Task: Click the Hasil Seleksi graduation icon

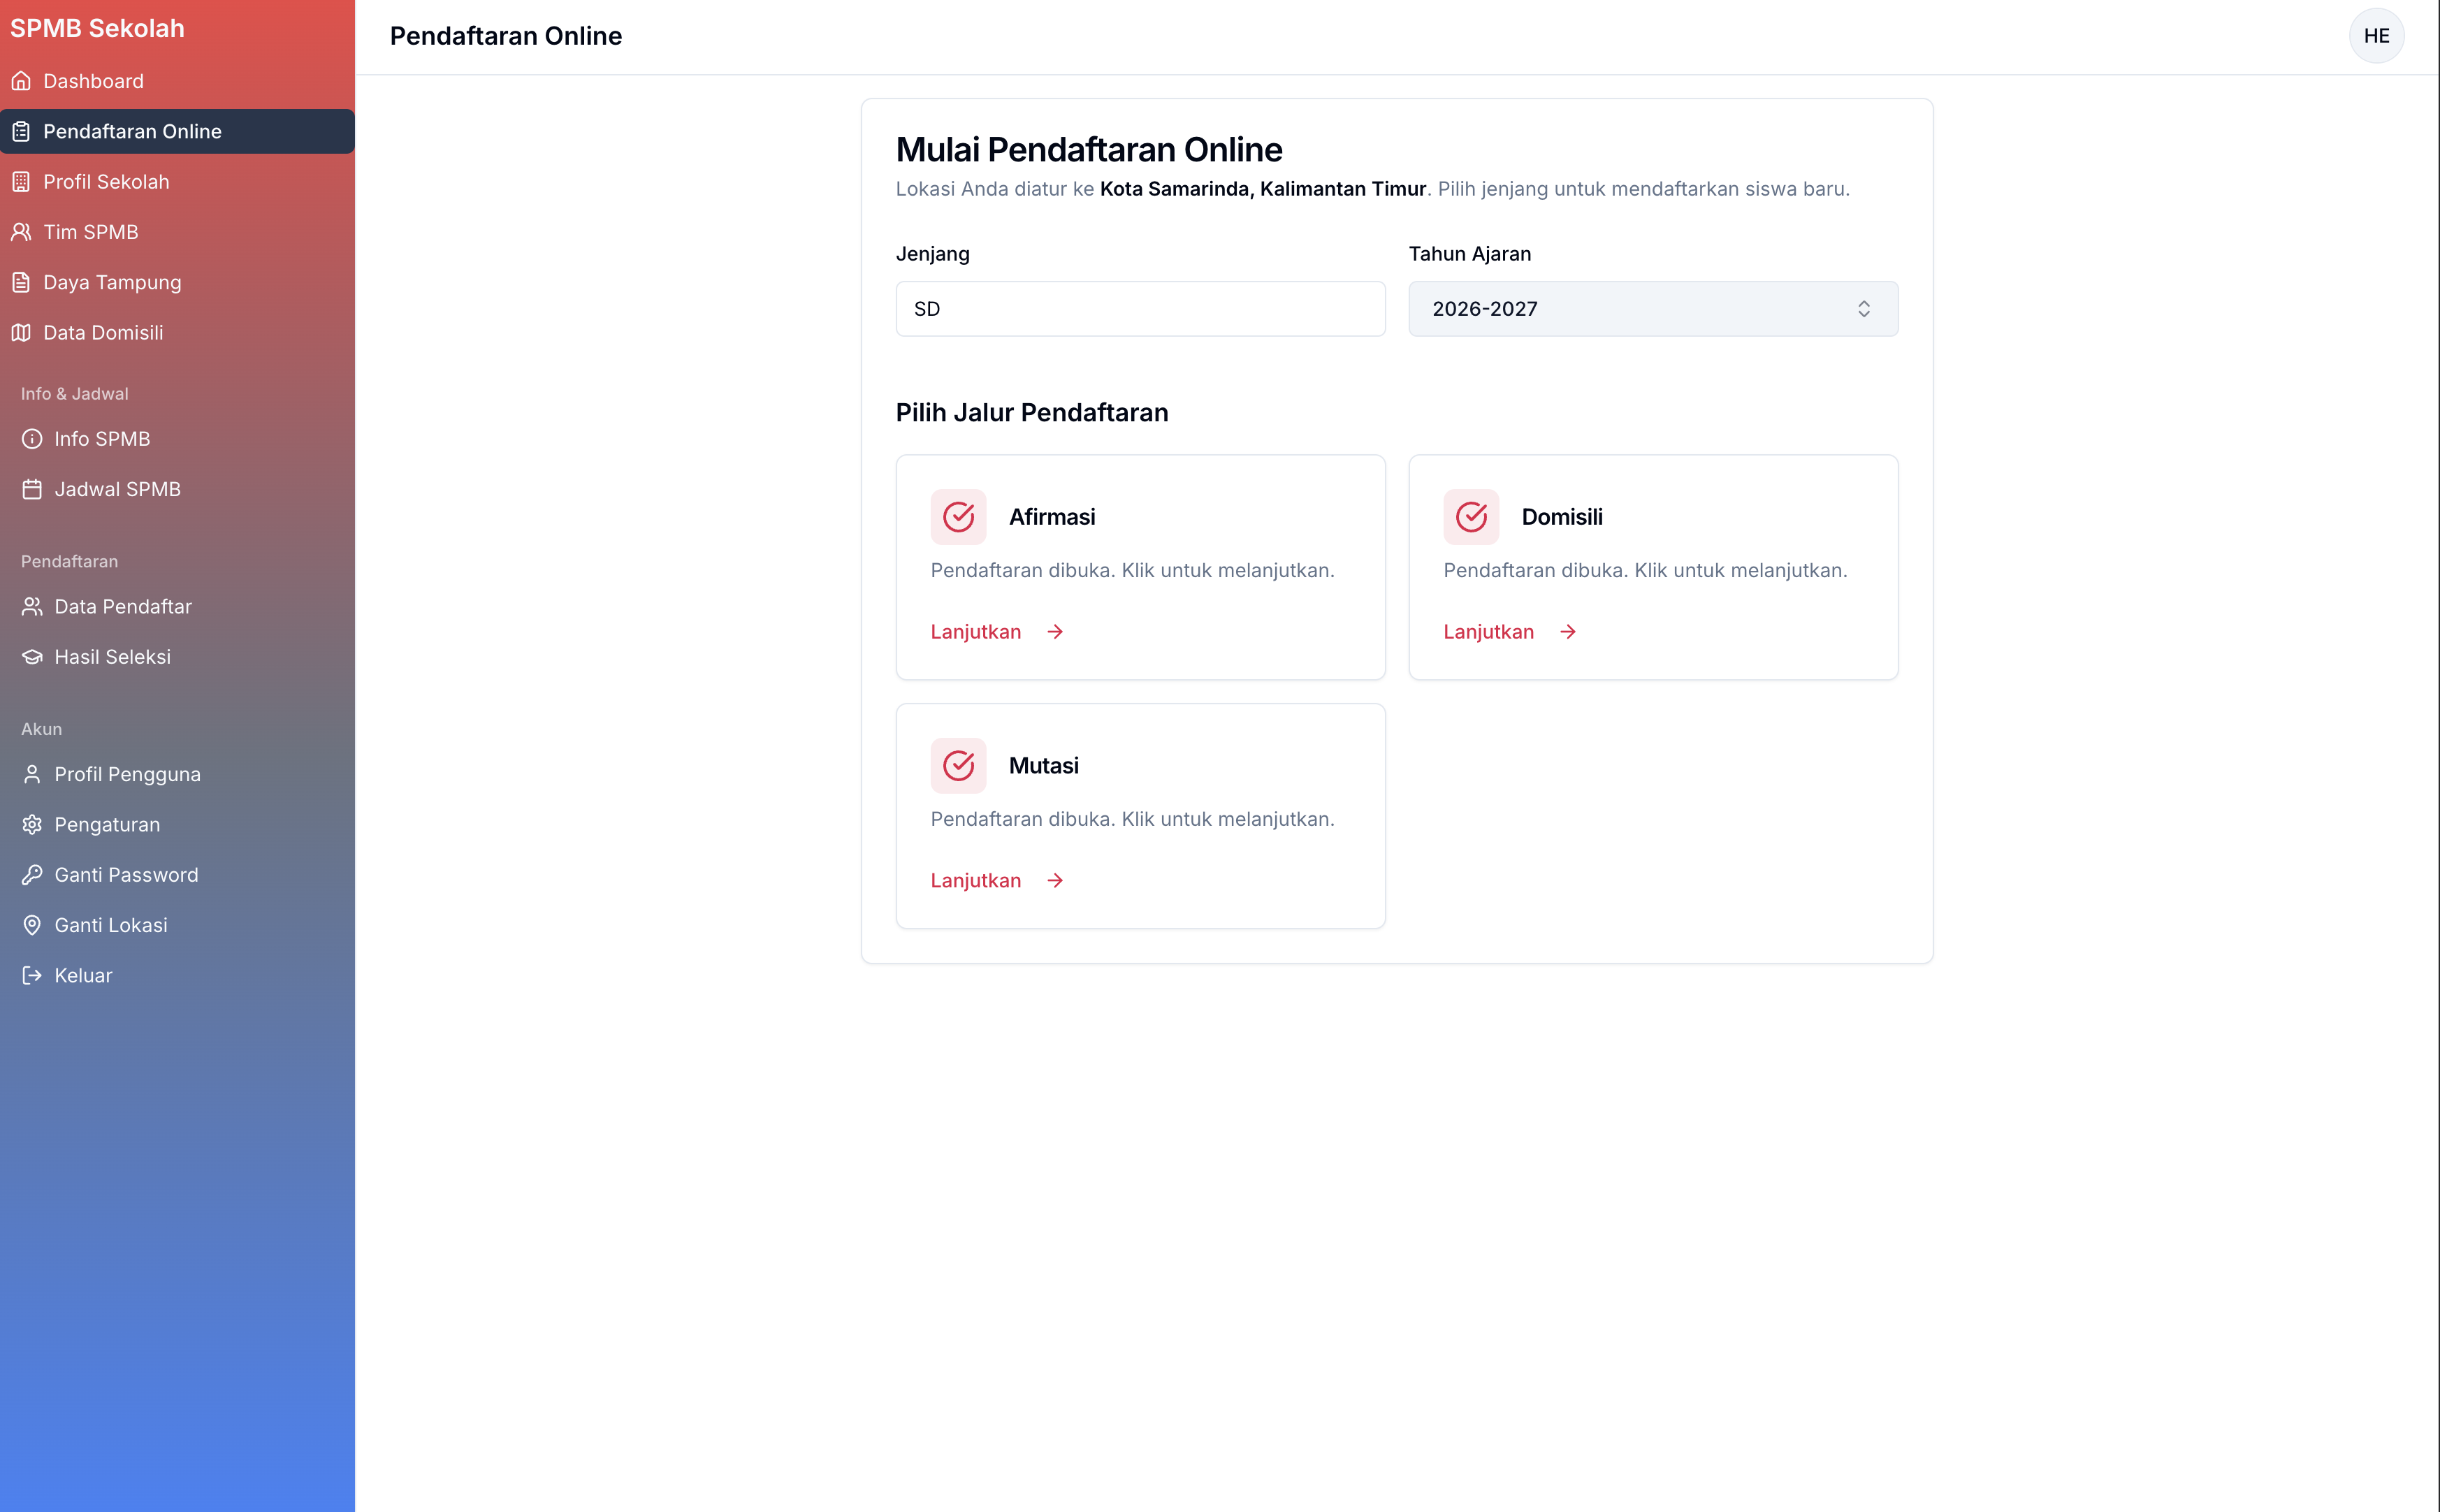Action: [x=32, y=657]
